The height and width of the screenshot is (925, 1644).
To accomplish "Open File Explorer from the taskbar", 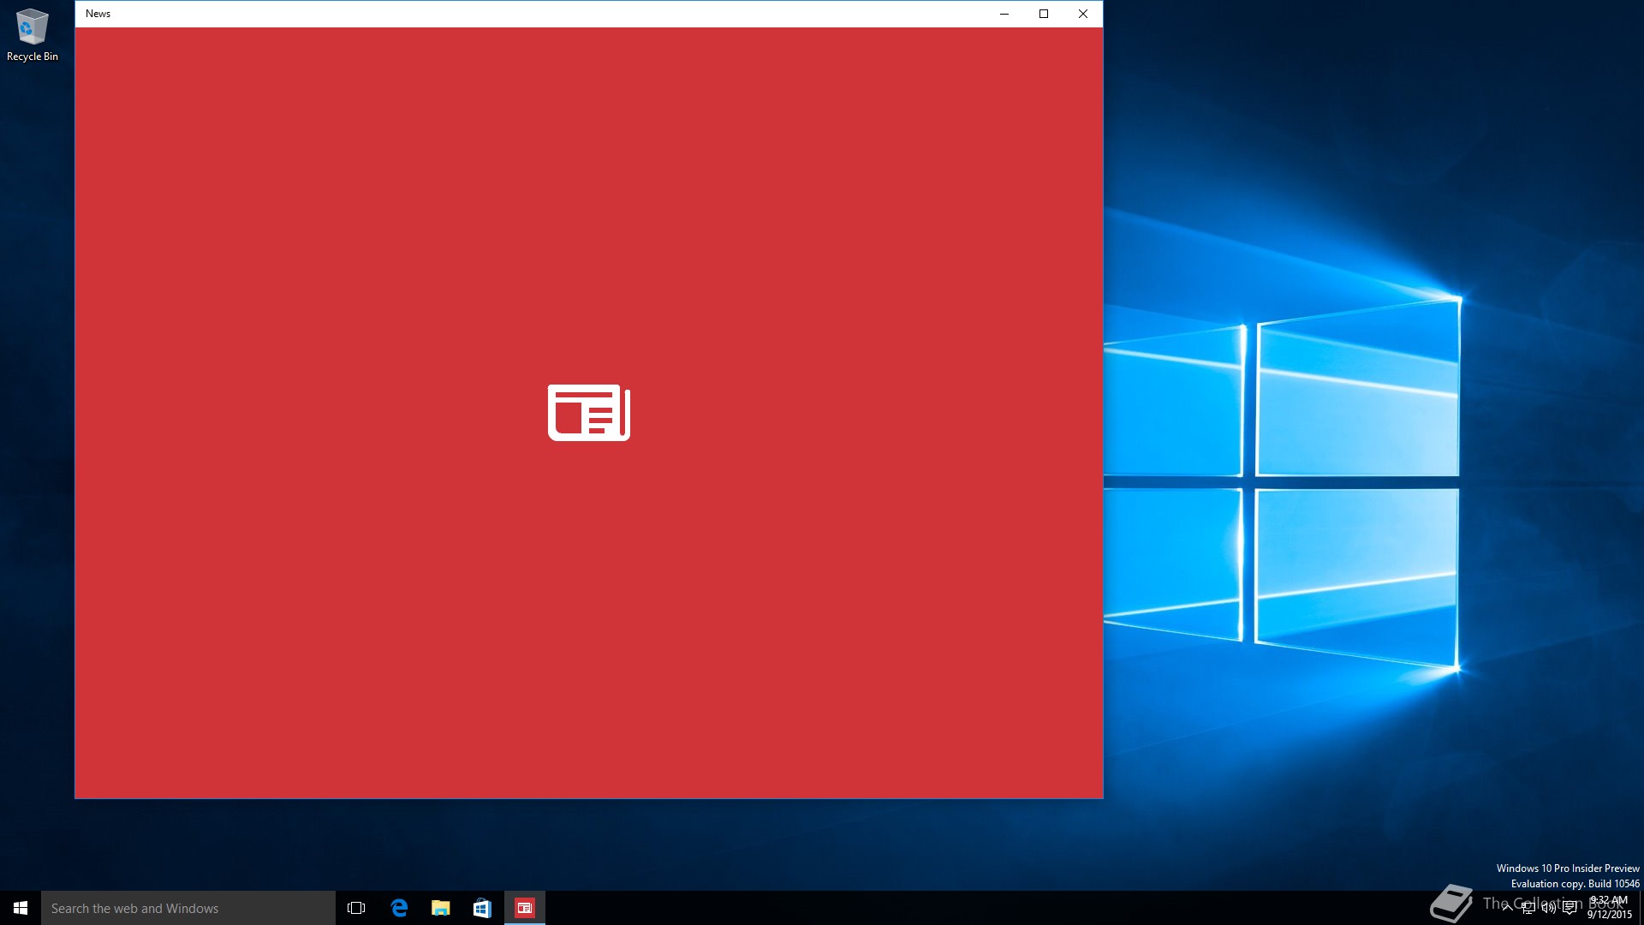I will click(x=440, y=908).
